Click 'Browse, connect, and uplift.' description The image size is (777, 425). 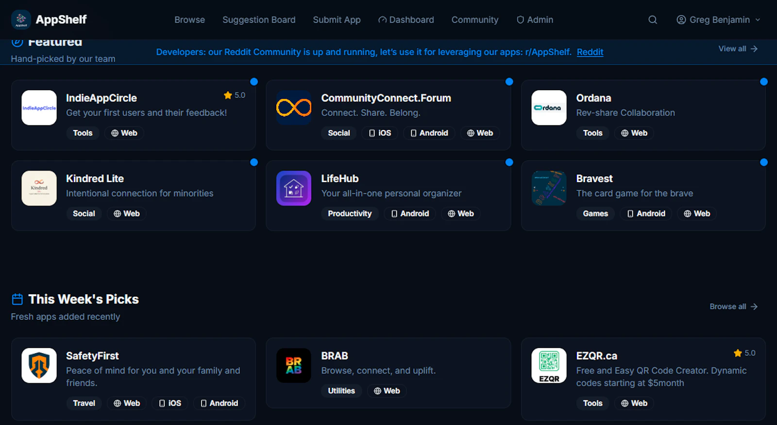point(378,370)
